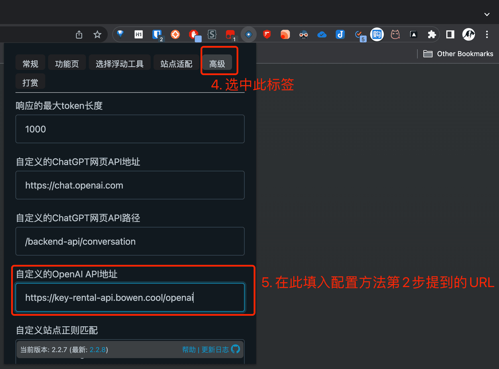Open the puzzle-piece Extensions menu
This screenshot has height=369, width=499.
point(432,35)
